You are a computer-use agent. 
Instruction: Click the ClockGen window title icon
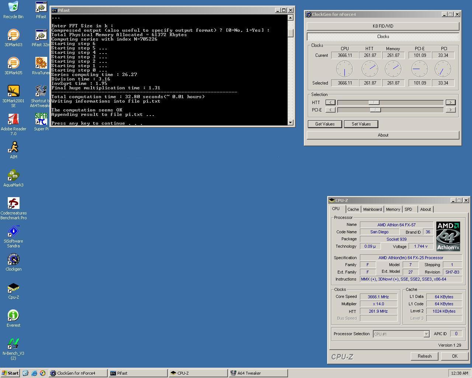pos(309,14)
